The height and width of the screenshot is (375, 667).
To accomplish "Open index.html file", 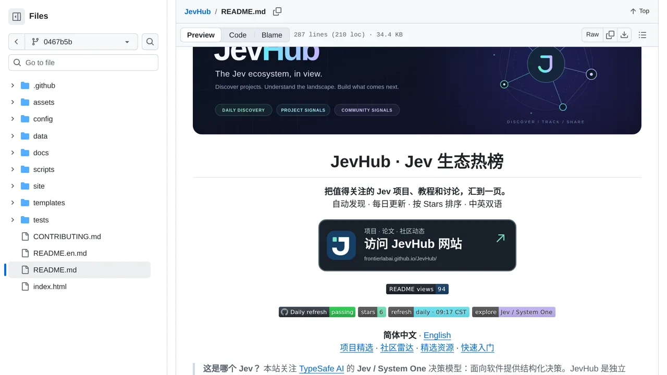I will click(x=50, y=286).
